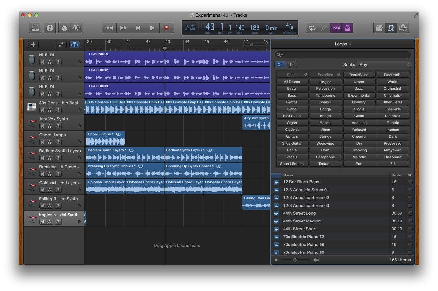Toggle the metronome click button
The width and height of the screenshot is (438, 291).
347,28
